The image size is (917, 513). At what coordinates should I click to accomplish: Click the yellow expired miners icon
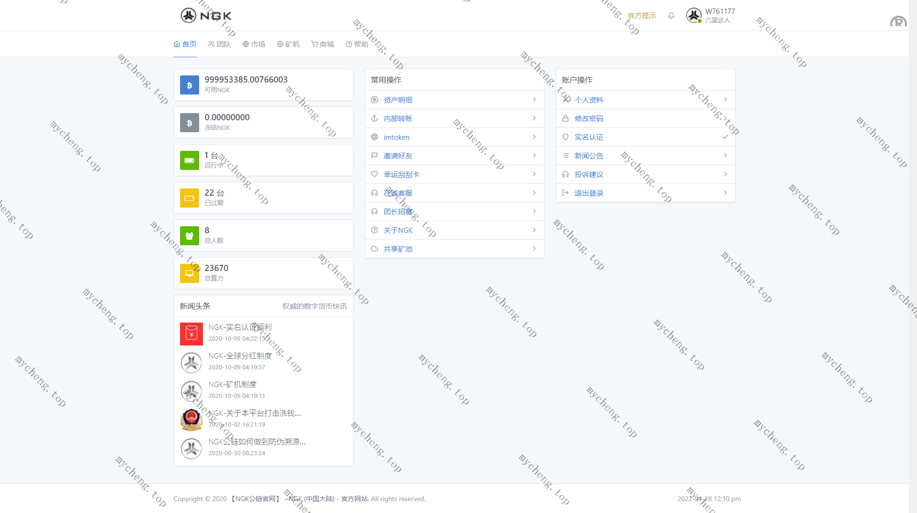tap(190, 198)
